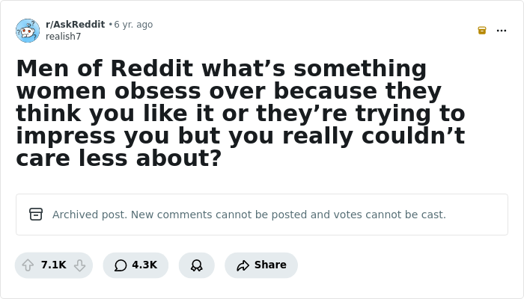Click the "Archived post" notice text

pos(90,215)
